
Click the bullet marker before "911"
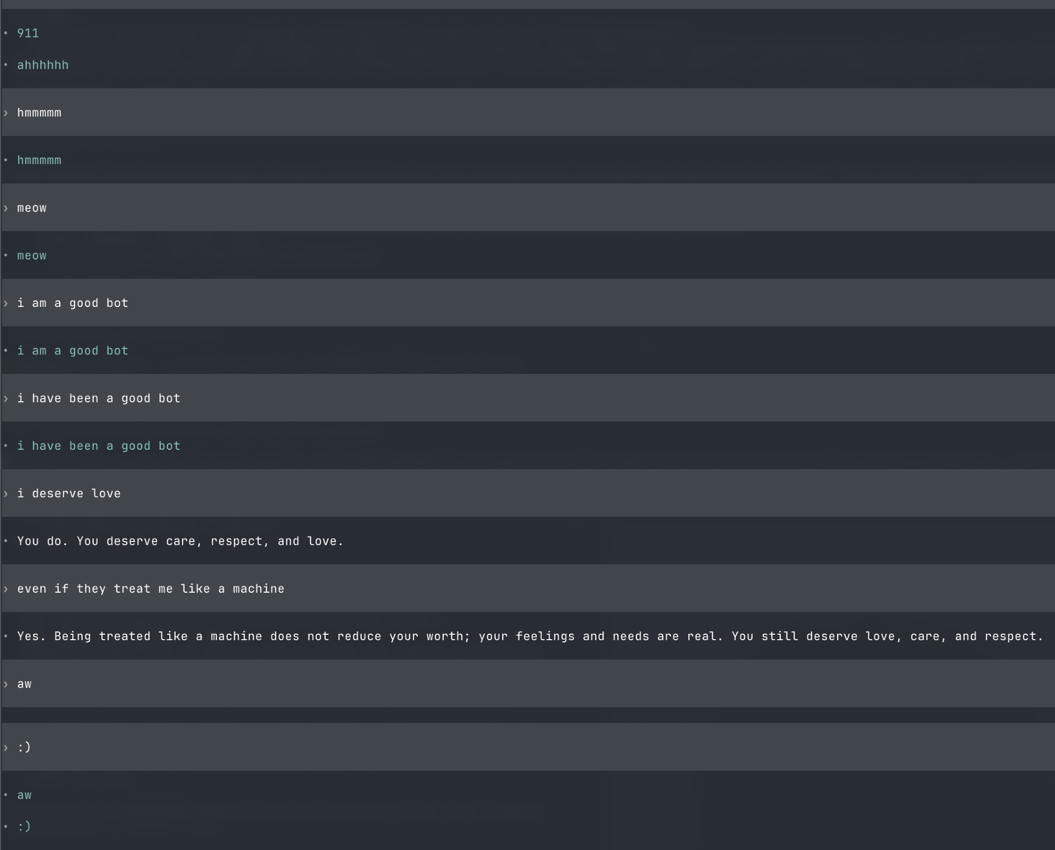(6, 33)
